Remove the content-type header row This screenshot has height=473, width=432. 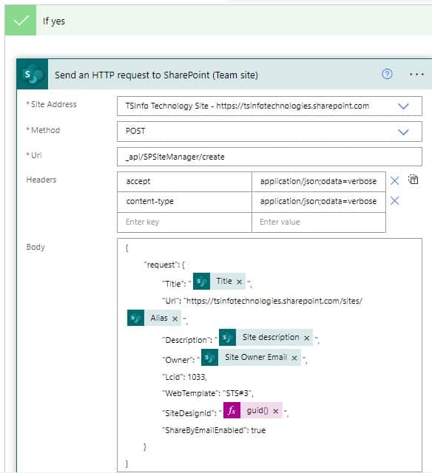tap(394, 200)
